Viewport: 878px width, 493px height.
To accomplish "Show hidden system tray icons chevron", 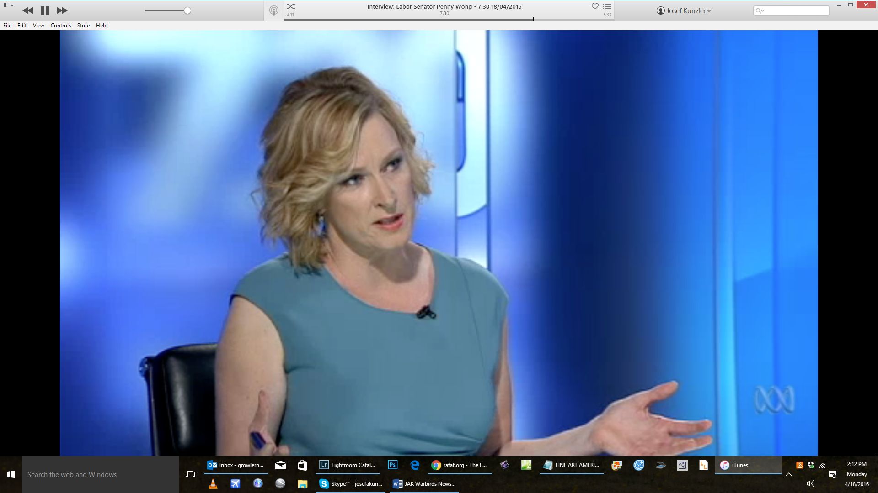I will point(789,475).
